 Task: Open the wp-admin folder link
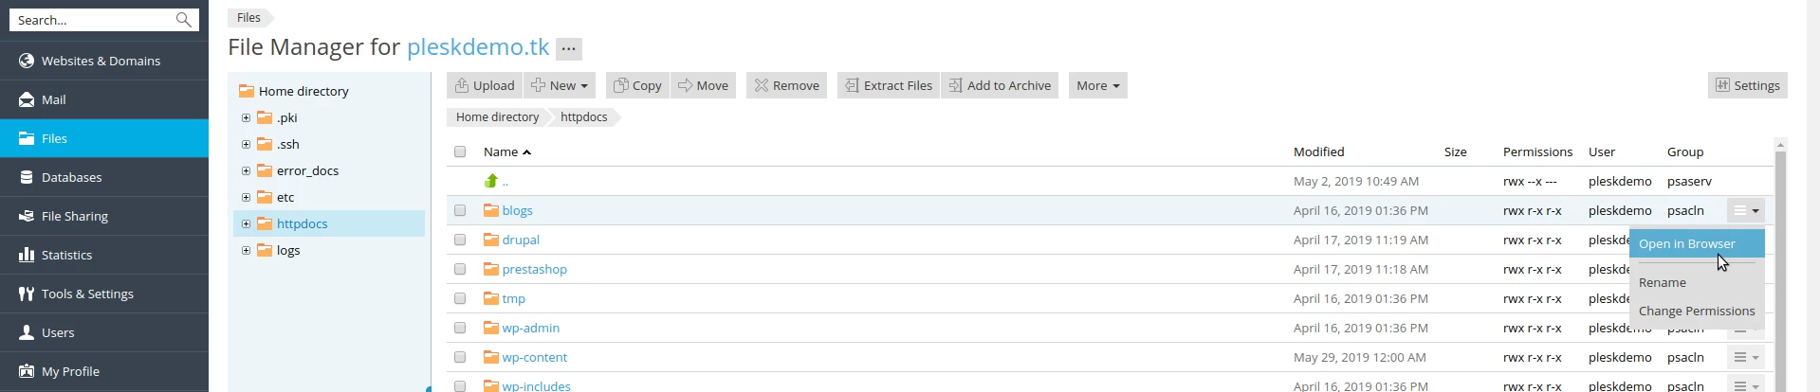530,328
